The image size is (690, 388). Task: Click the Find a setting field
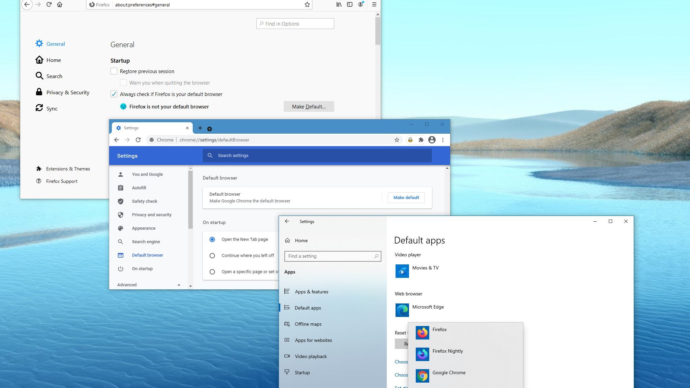(x=330, y=256)
